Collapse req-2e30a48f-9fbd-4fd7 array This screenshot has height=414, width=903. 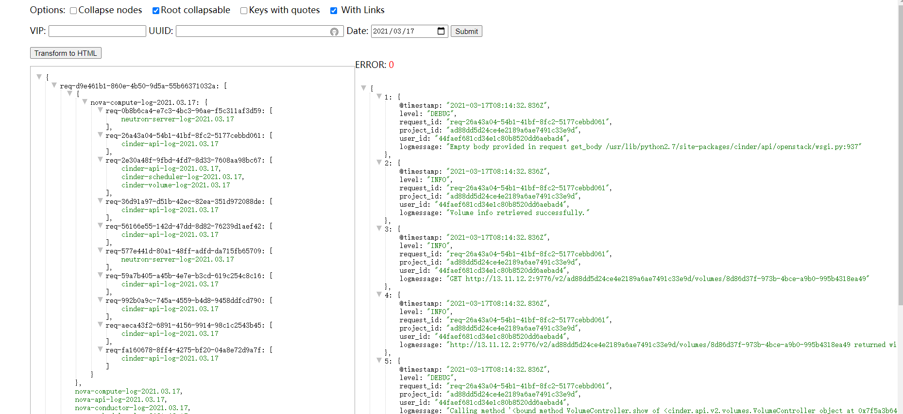click(101, 159)
